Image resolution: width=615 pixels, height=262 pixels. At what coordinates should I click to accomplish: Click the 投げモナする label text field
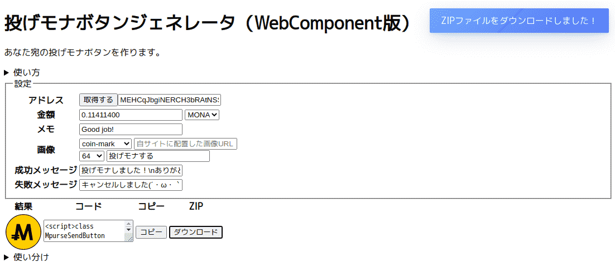(158, 156)
